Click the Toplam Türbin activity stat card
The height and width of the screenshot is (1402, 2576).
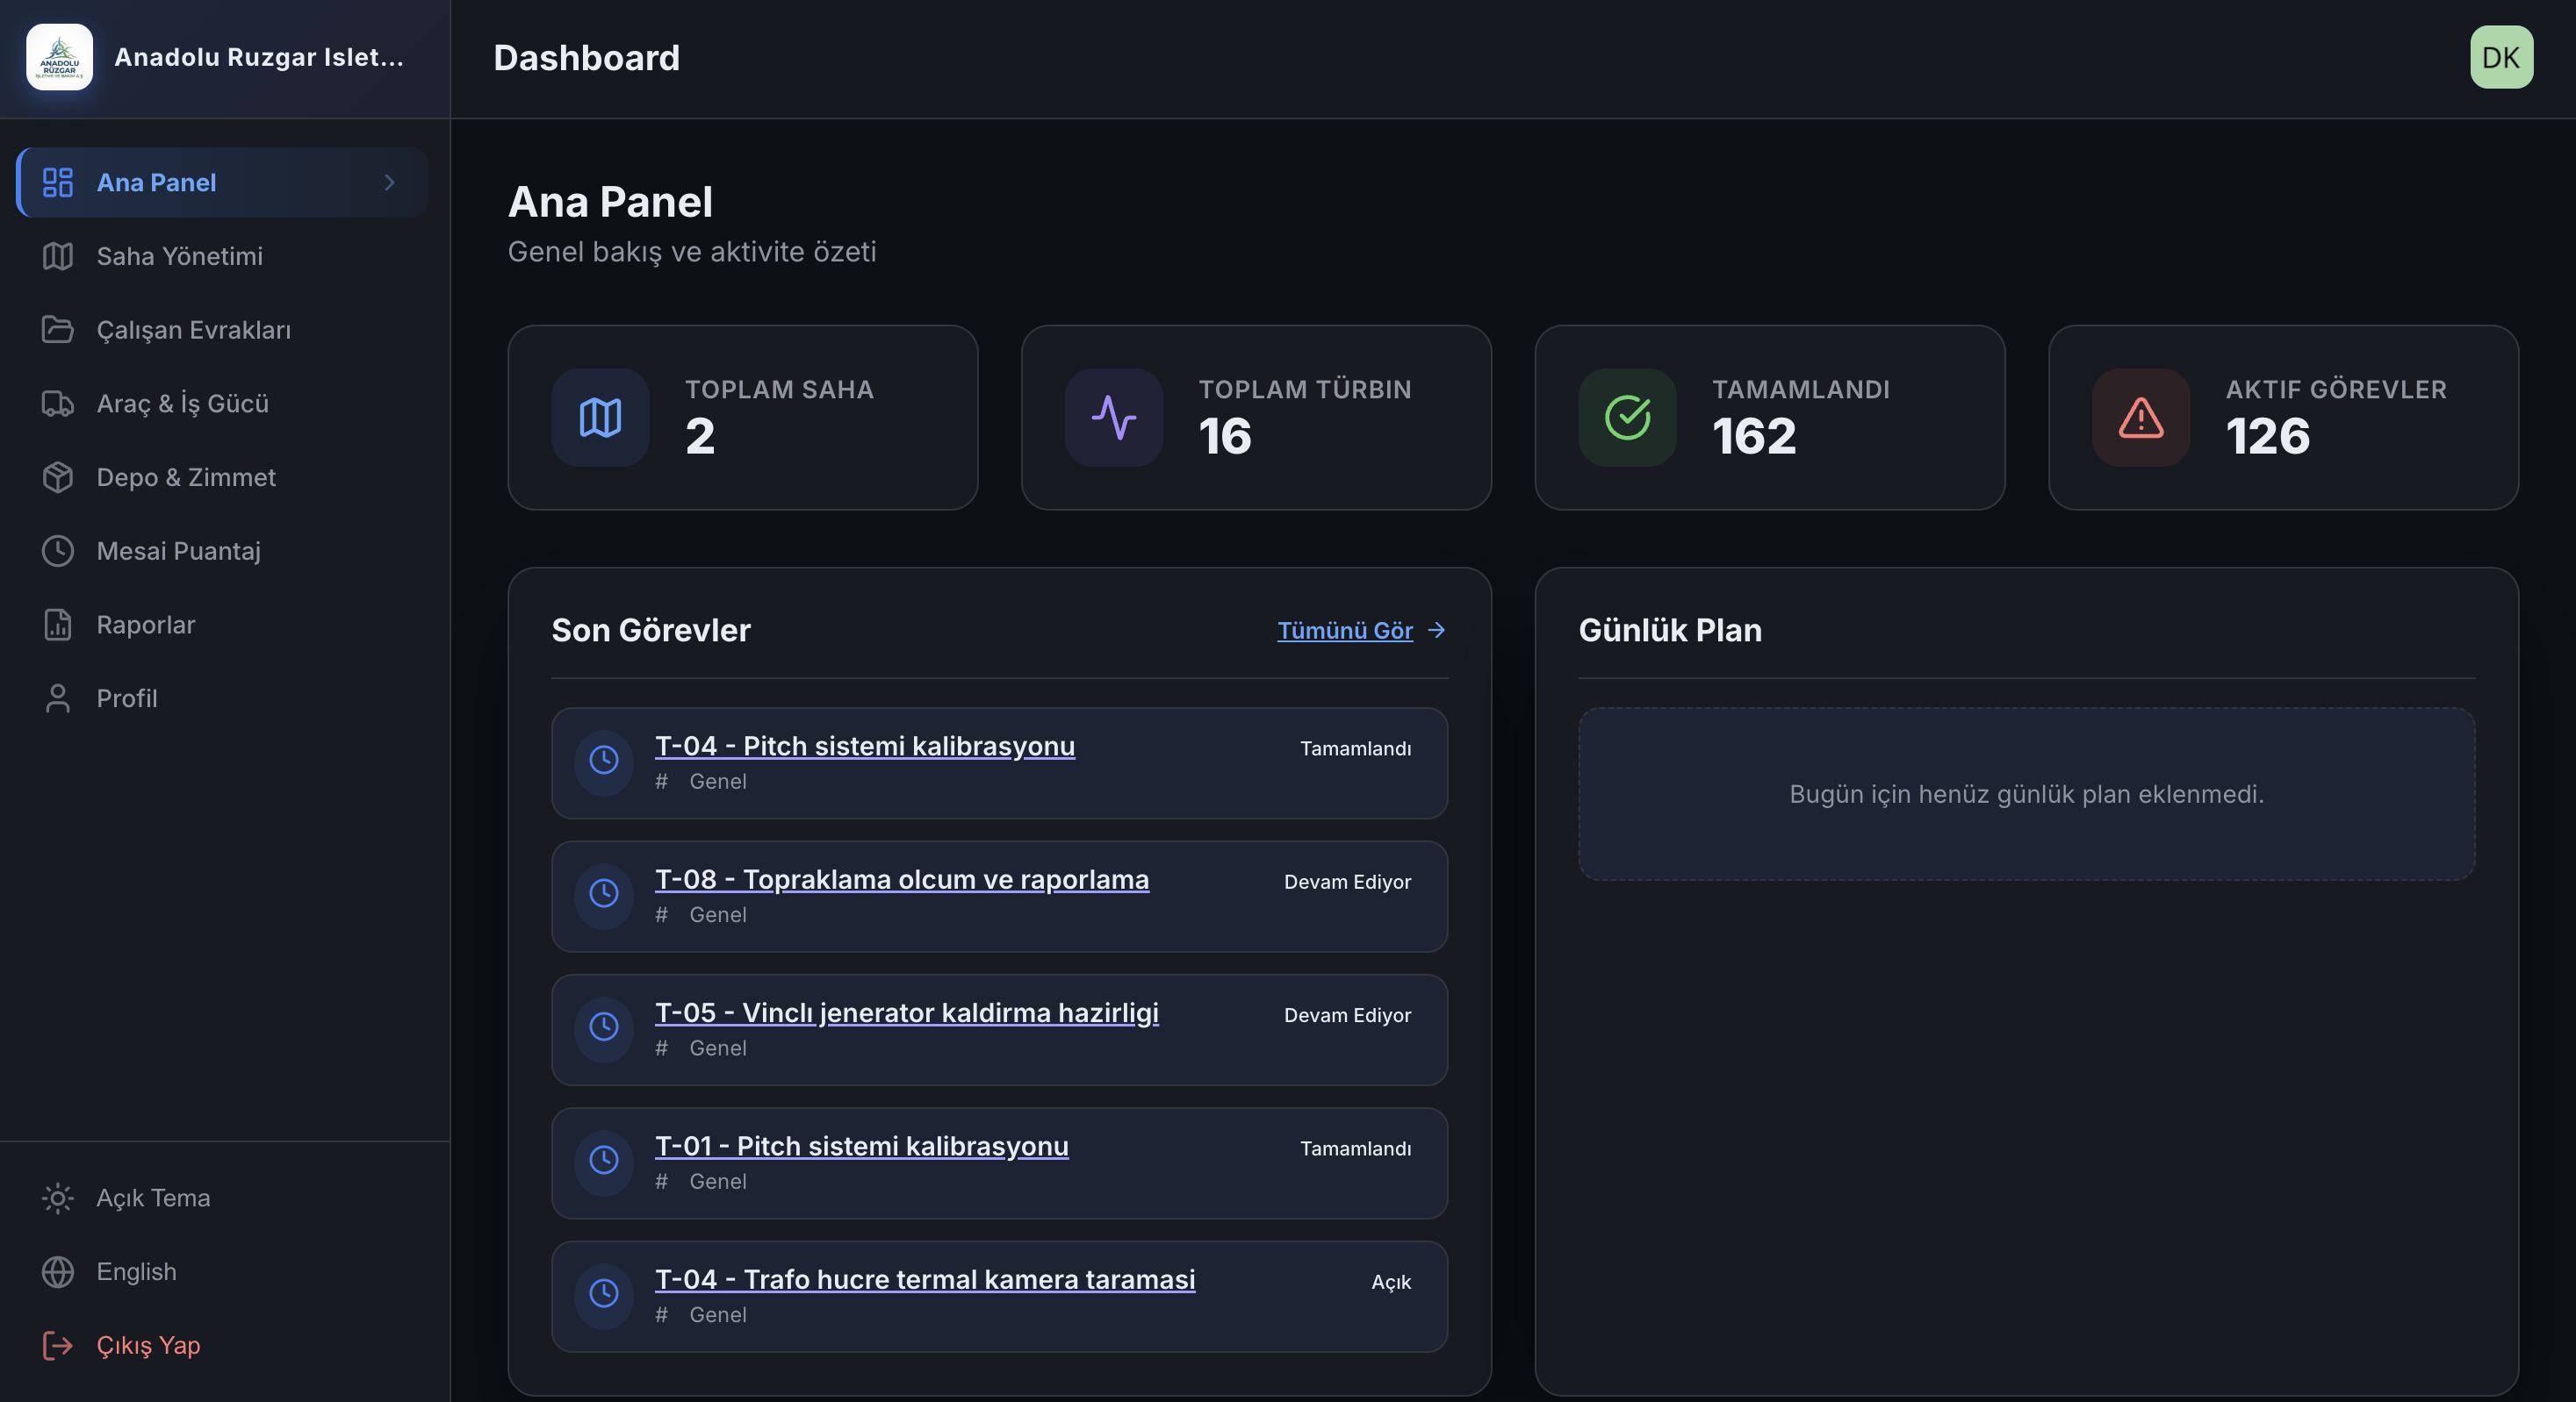(1256, 418)
